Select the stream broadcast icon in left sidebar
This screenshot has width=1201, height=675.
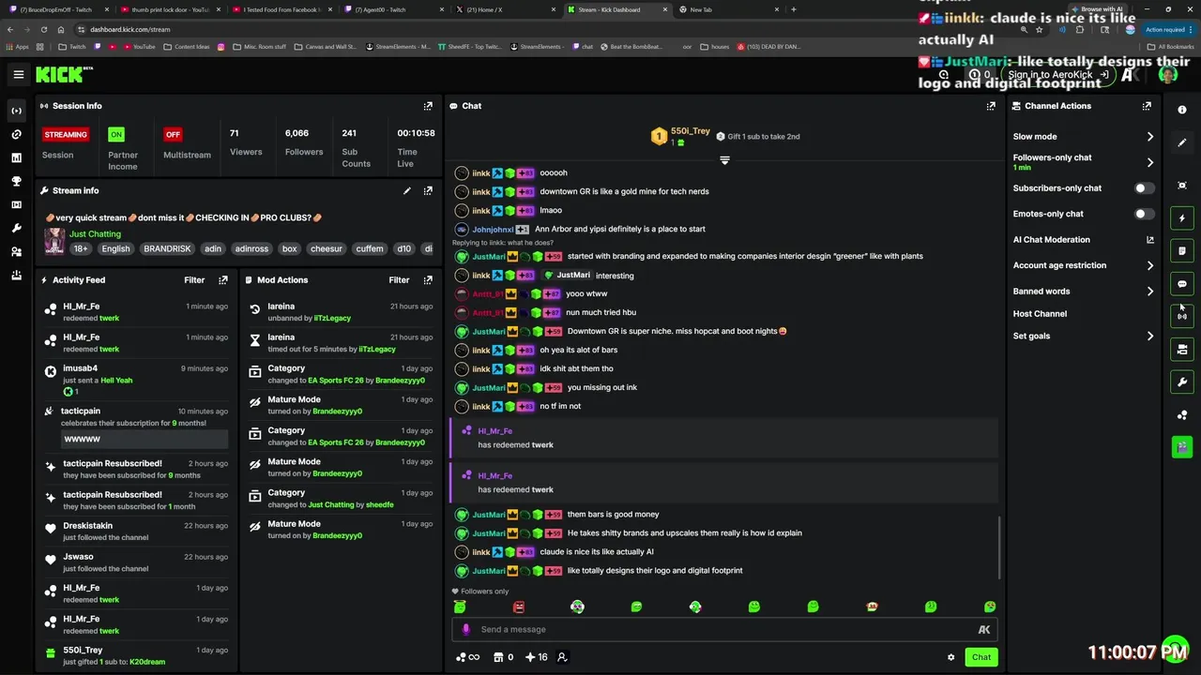tap(16, 111)
